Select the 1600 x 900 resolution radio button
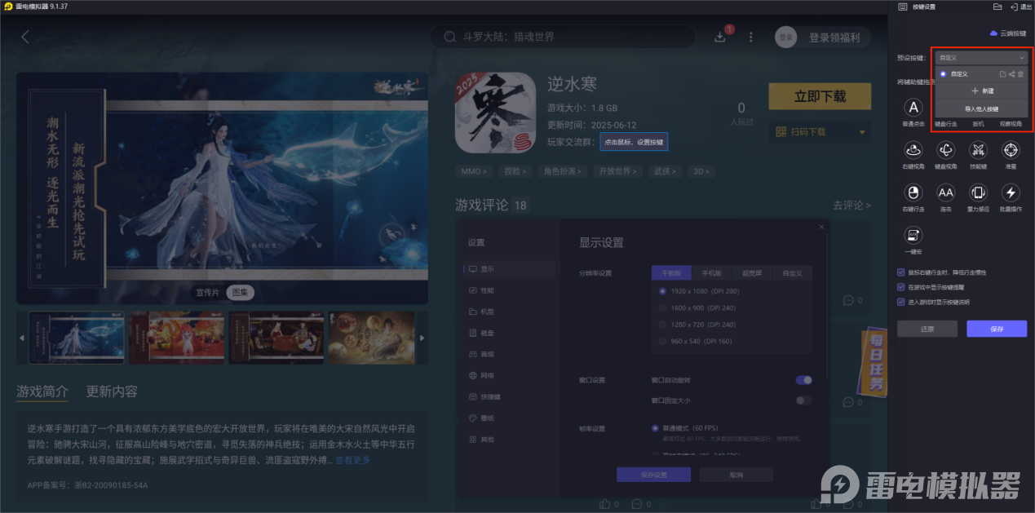Screen dimensions: 1035x513 click(662, 307)
